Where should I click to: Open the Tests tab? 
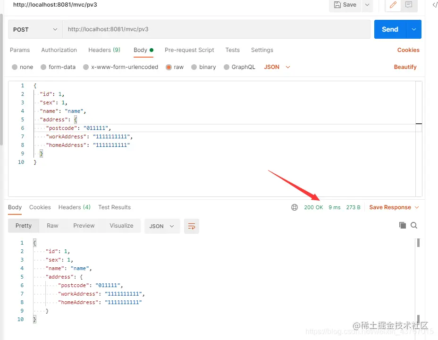232,50
